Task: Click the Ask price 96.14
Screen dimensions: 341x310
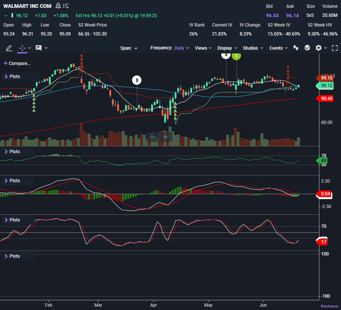Action: click(x=292, y=16)
